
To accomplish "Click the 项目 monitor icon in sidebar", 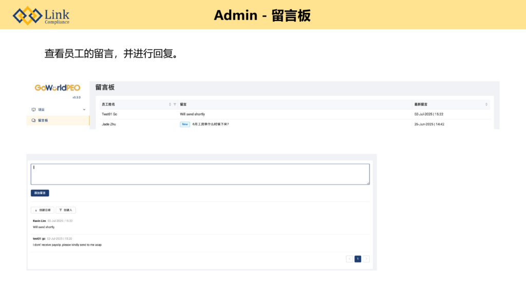I will [34, 109].
